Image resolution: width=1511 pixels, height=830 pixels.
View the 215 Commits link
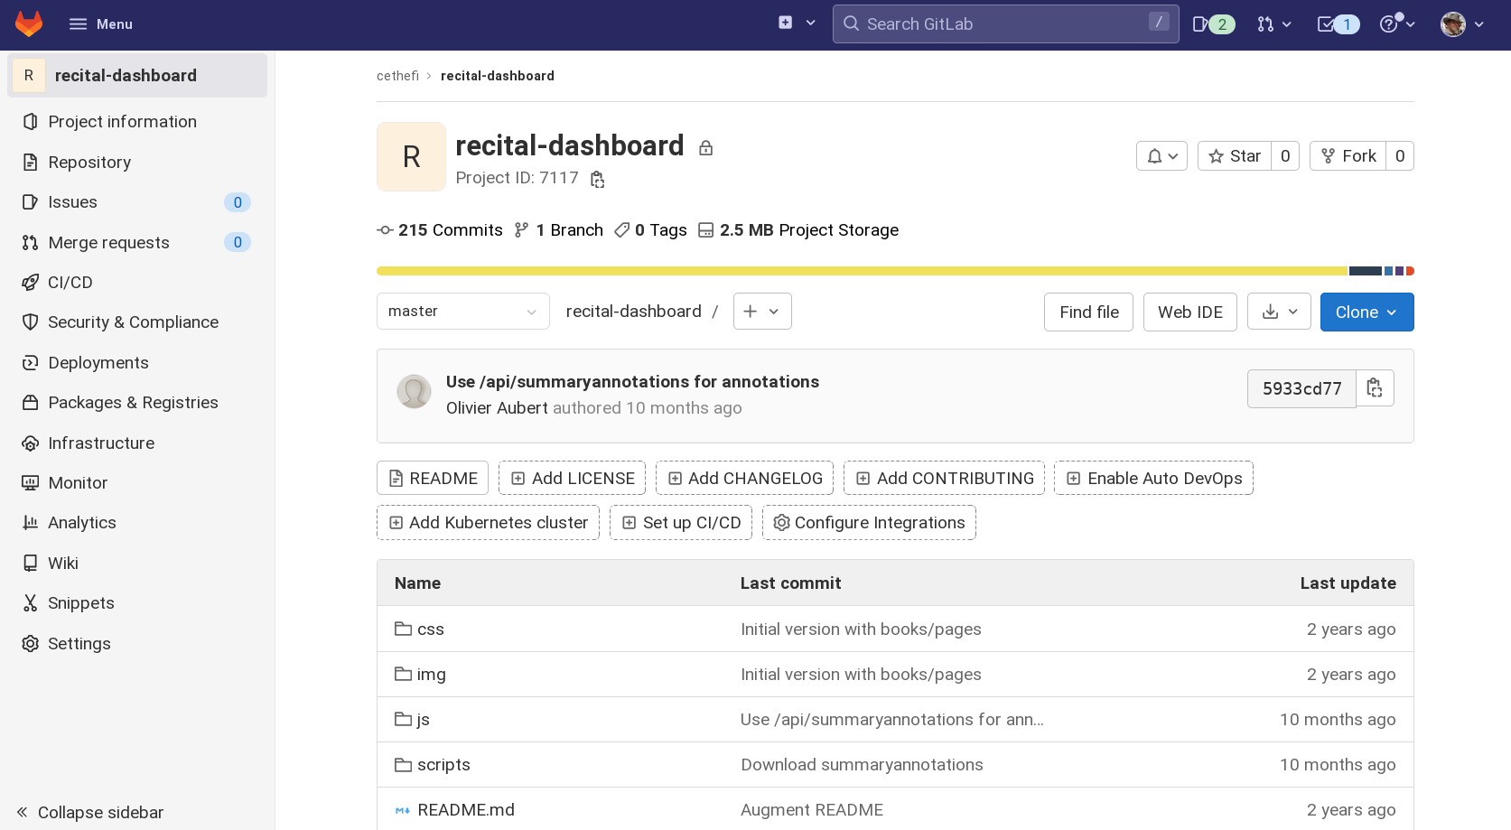click(x=440, y=230)
